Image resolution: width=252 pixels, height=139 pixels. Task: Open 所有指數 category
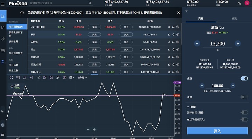(x=14, y=65)
